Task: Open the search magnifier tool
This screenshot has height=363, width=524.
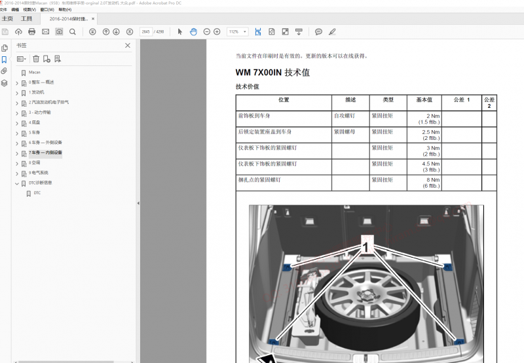Action: [72, 31]
